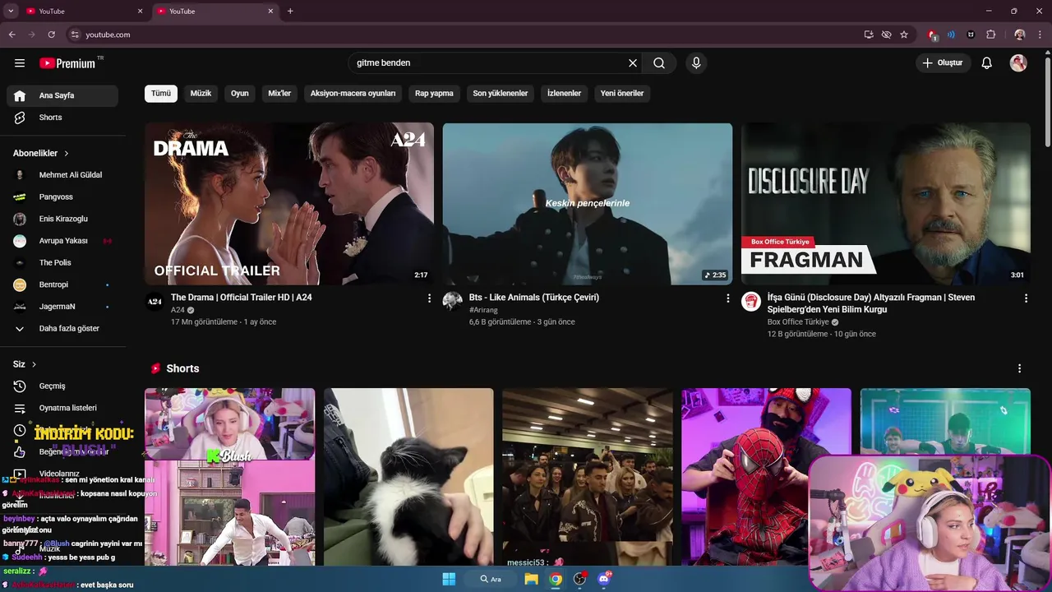This screenshot has height=592, width=1052.
Task: Reload the page with the refresh icon
Action: (x=51, y=35)
